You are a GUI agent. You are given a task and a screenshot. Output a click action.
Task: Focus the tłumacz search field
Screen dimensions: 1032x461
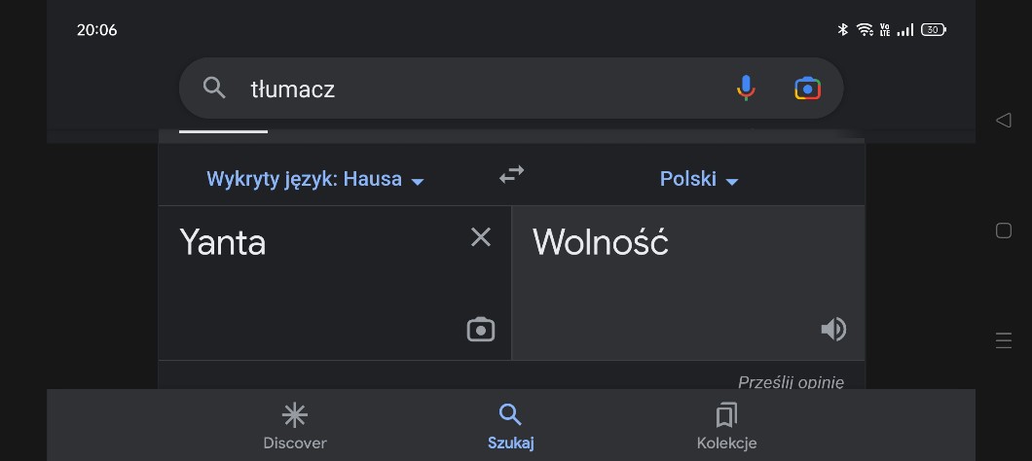click(467, 89)
